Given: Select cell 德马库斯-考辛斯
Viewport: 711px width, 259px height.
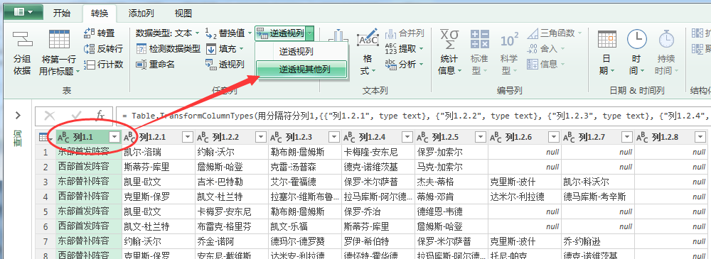Looking at the screenshot, I should pyautogui.click(x=598, y=197).
